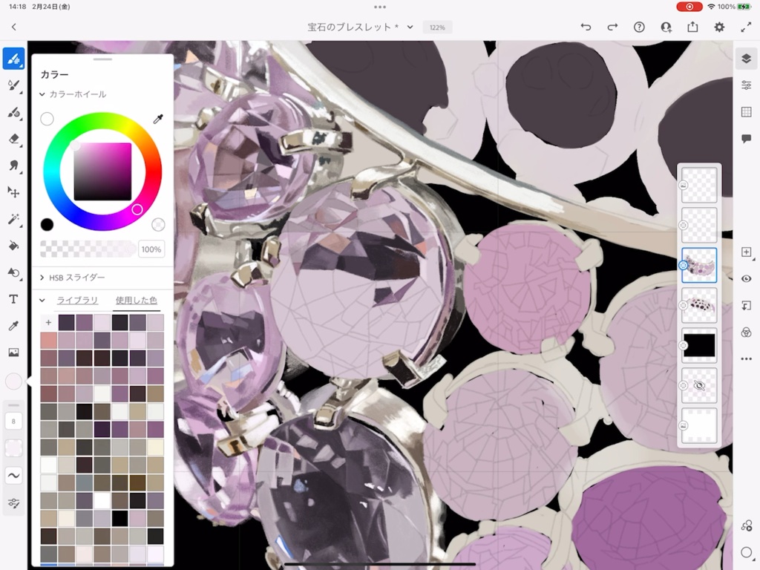Toggle the Layers panel icon
The height and width of the screenshot is (570, 760).
click(x=747, y=59)
